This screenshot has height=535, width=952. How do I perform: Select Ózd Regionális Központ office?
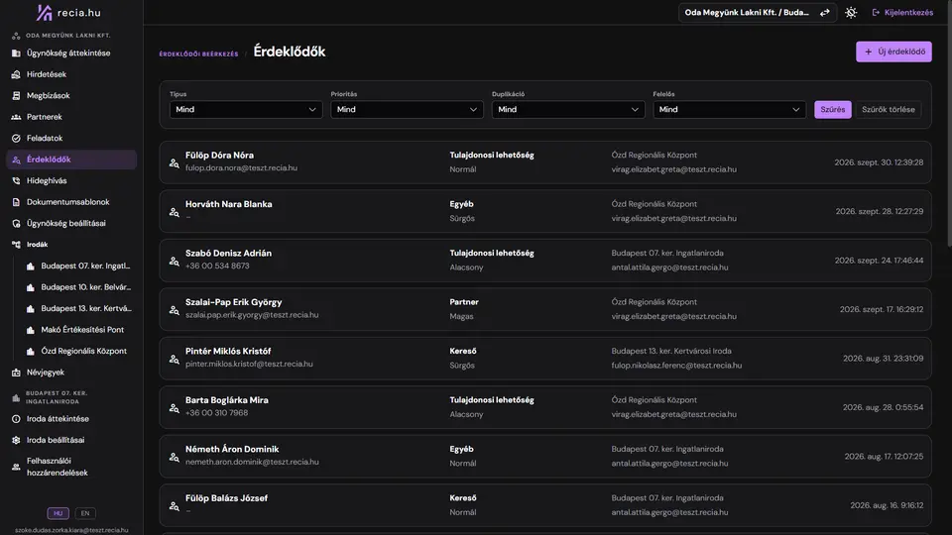[x=79, y=351]
